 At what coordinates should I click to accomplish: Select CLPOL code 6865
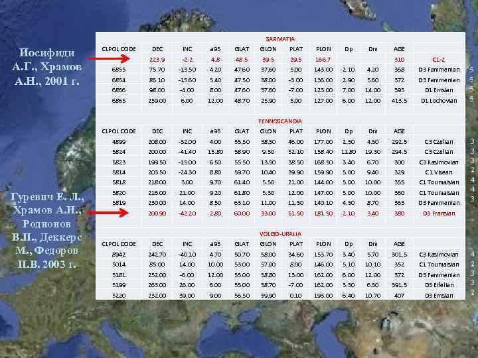pyautogui.click(x=119, y=101)
